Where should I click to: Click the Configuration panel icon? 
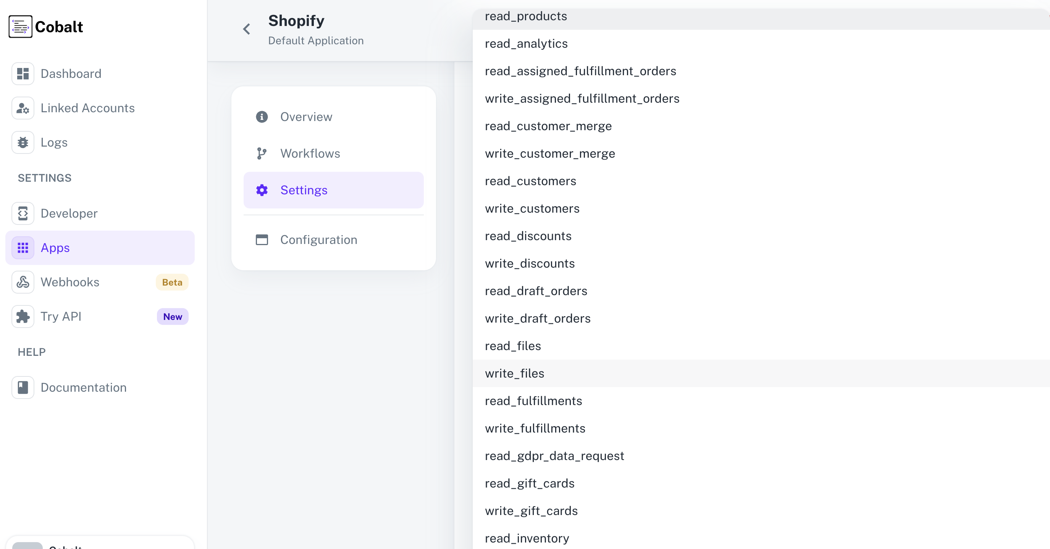point(261,240)
